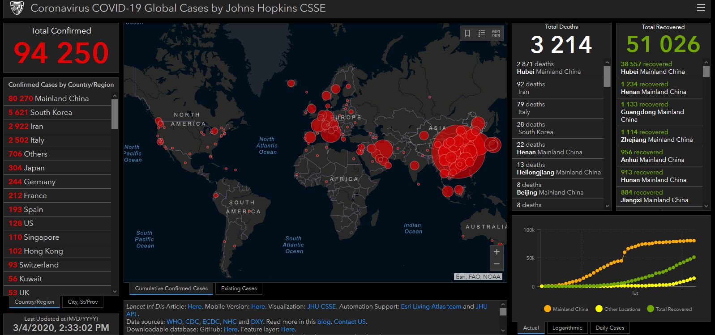The image size is (715, 335).
Task: Click the down arrow of deaths list
Action: [607, 206]
